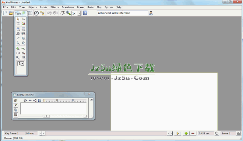Select the arrow selection tool

(x=18, y=19)
